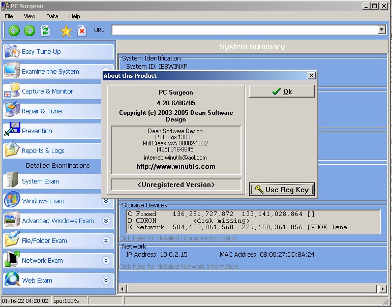Expand the Windows Exam section chevron
This screenshot has height=307, width=392.
point(106,201)
